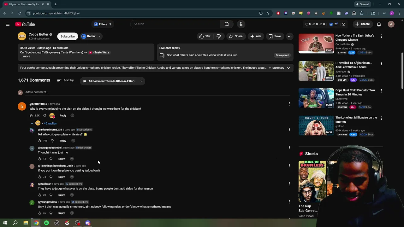
Task: Open The Rap Sub-Genre short
Action: pos(312,181)
